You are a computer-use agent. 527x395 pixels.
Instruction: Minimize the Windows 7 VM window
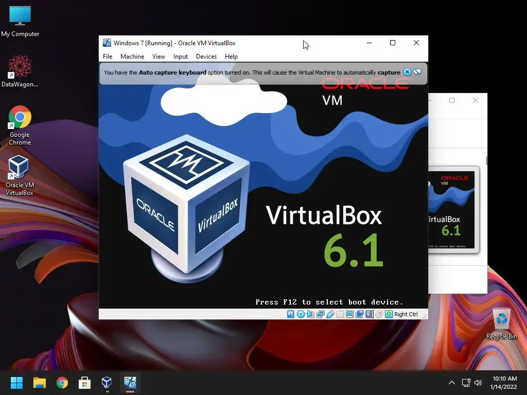(x=370, y=43)
